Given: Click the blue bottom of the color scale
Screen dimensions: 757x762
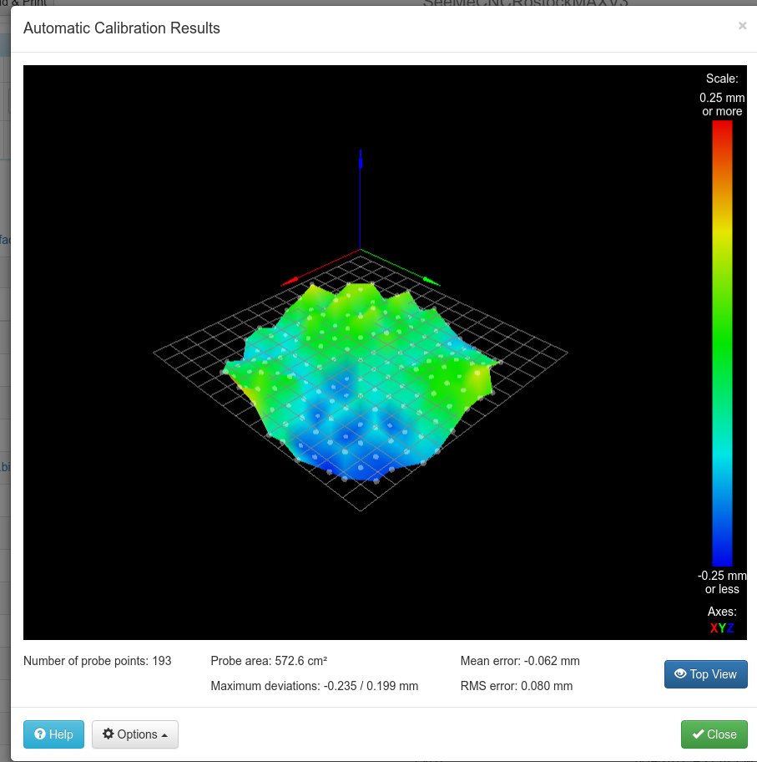Looking at the screenshot, I should tap(722, 560).
